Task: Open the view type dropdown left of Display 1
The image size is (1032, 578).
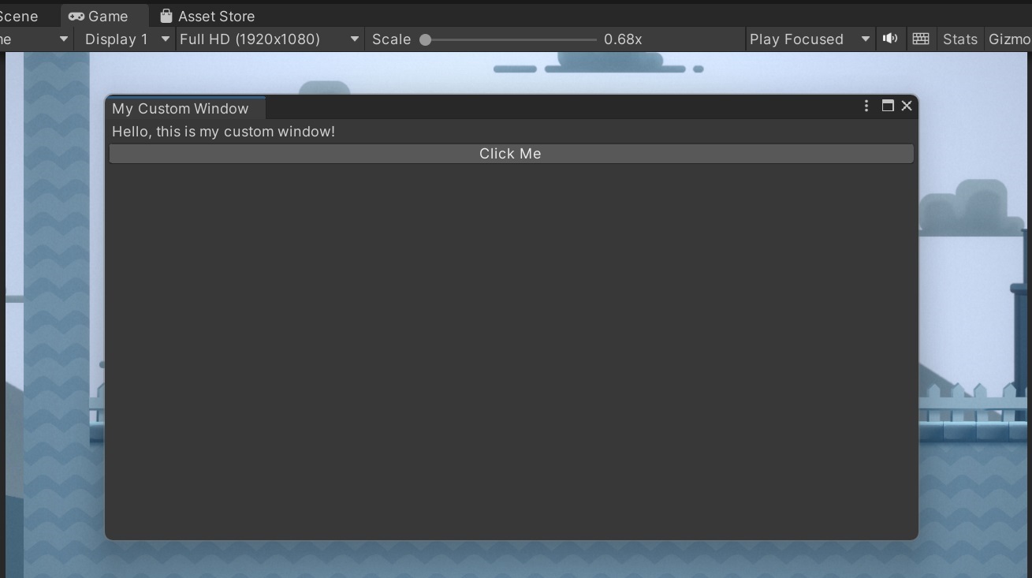Action: (x=35, y=39)
